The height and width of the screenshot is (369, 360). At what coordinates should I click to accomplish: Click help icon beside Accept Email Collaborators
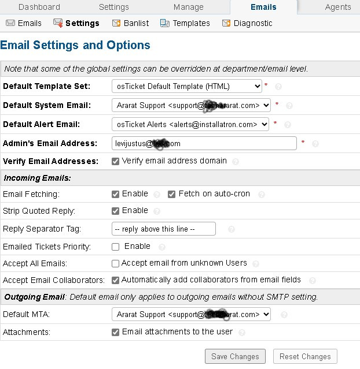[x=313, y=281]
